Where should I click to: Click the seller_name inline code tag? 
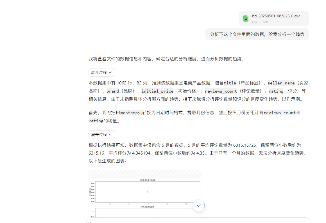click(281, 83)
